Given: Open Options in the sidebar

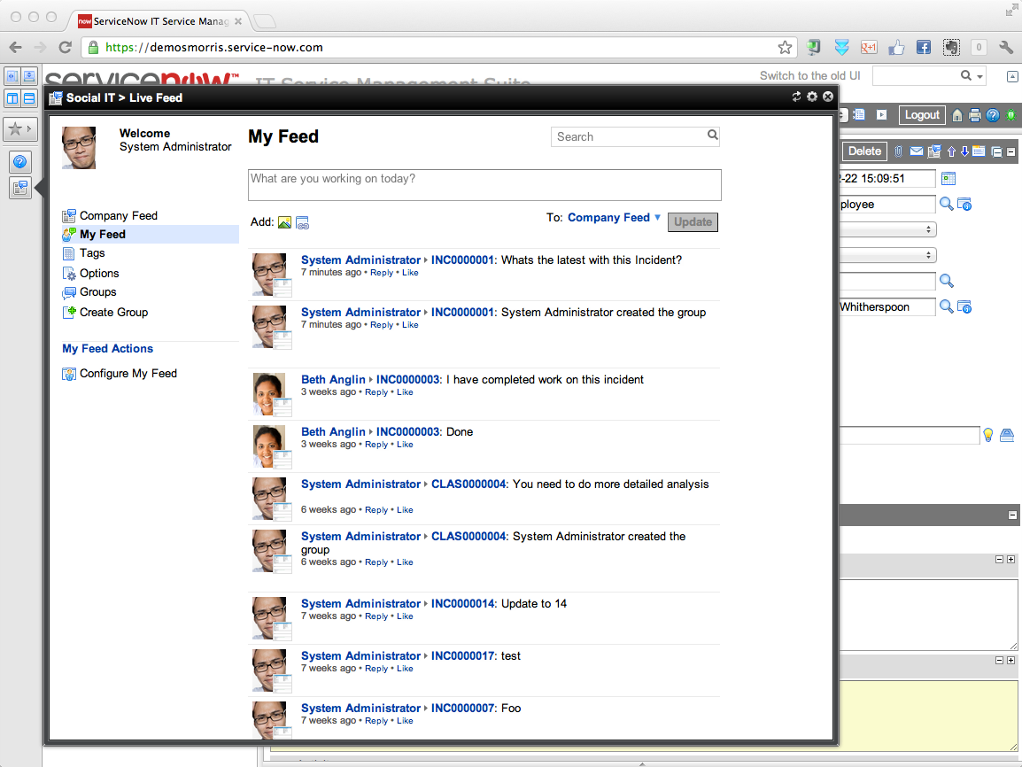Looking at the screenshot, I should (x=99, y=273).
